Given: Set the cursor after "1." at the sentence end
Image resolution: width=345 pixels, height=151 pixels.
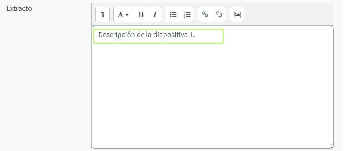Looking at the screenshot, I should pos(195,35).
